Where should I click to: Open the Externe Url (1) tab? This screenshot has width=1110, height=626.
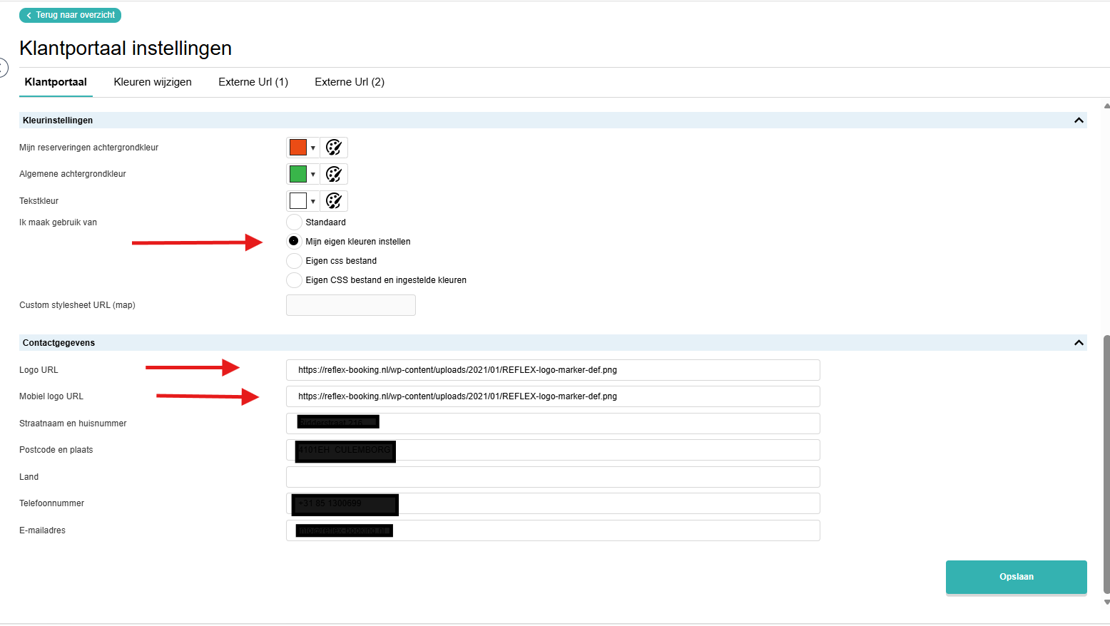[x=253, y=82]
